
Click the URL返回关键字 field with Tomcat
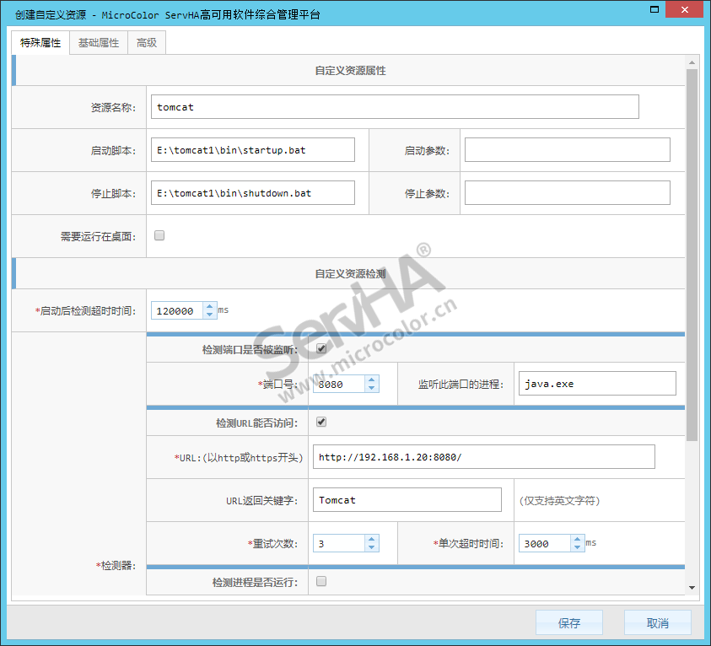coord(407,500)
